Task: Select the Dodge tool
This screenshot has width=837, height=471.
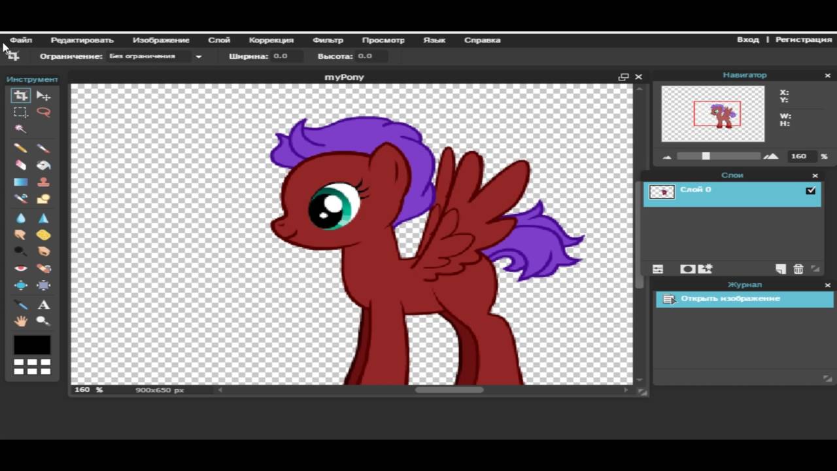Action: [x=21, y=251]
